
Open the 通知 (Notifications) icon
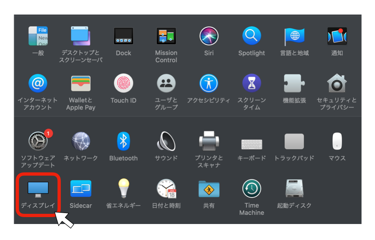click(337, 36)
